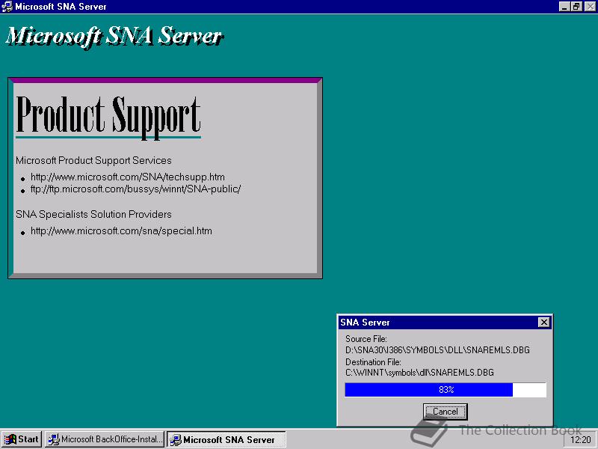Screen dimensions: 598x449
Task: Cancel the SNA Server file copy
Action: pyautogui.click(x=445, y=412)
